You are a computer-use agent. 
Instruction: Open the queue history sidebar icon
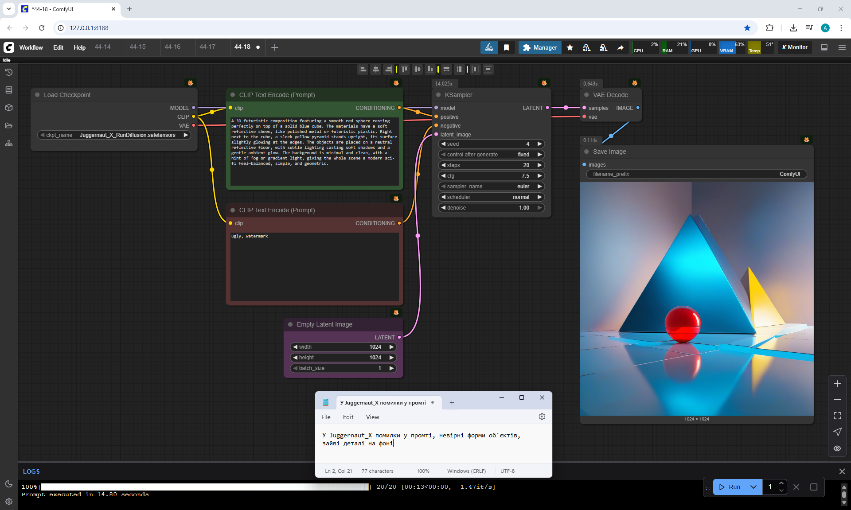pyautogui.click(x=8, y=72)
